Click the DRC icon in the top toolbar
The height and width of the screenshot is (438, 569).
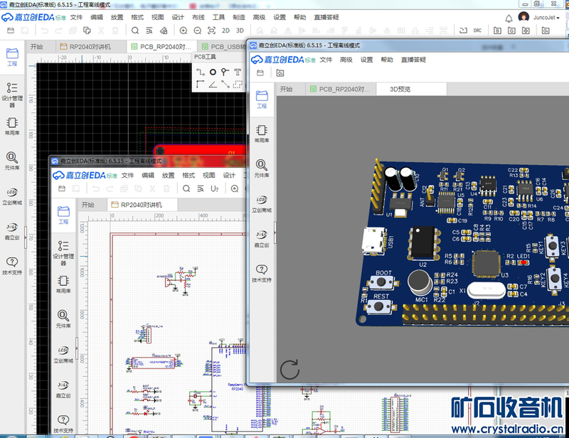tap(478, 31)
